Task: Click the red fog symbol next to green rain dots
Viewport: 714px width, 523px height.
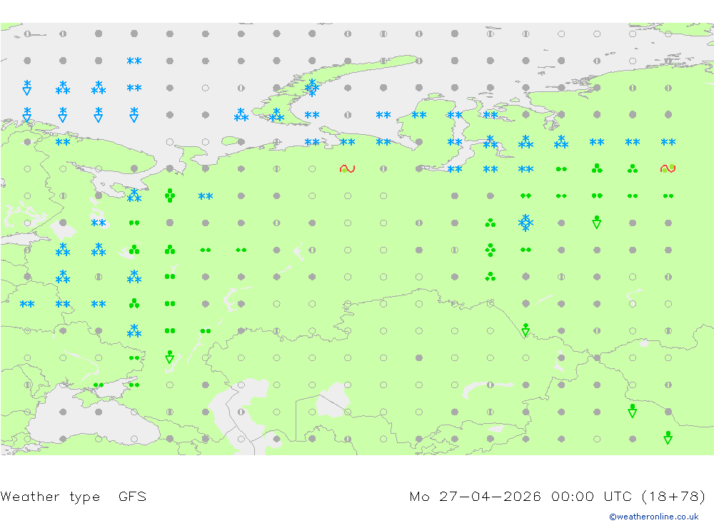Action: [x=668, y=169]
